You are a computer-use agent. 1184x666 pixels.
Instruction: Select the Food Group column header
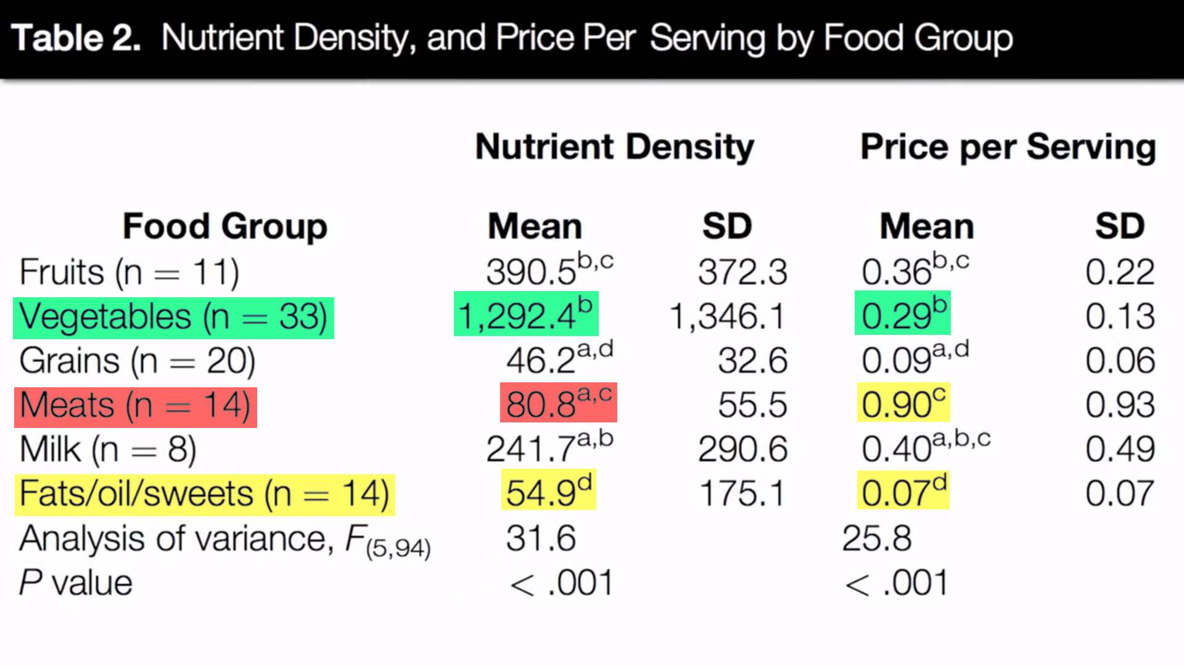(225, 226)
